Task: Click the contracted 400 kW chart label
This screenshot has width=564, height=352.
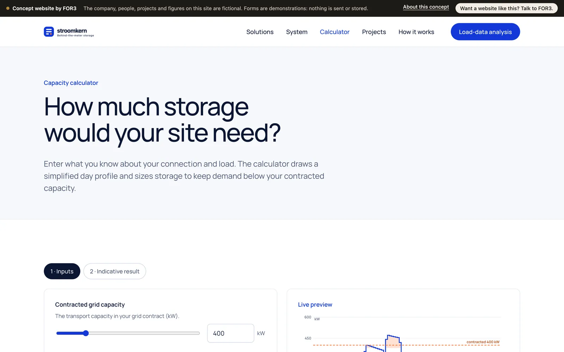Action: click(x=483, y=342)
